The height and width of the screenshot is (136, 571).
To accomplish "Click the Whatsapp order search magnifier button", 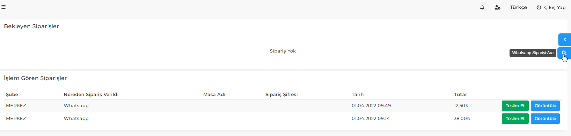I will point(564,53).
